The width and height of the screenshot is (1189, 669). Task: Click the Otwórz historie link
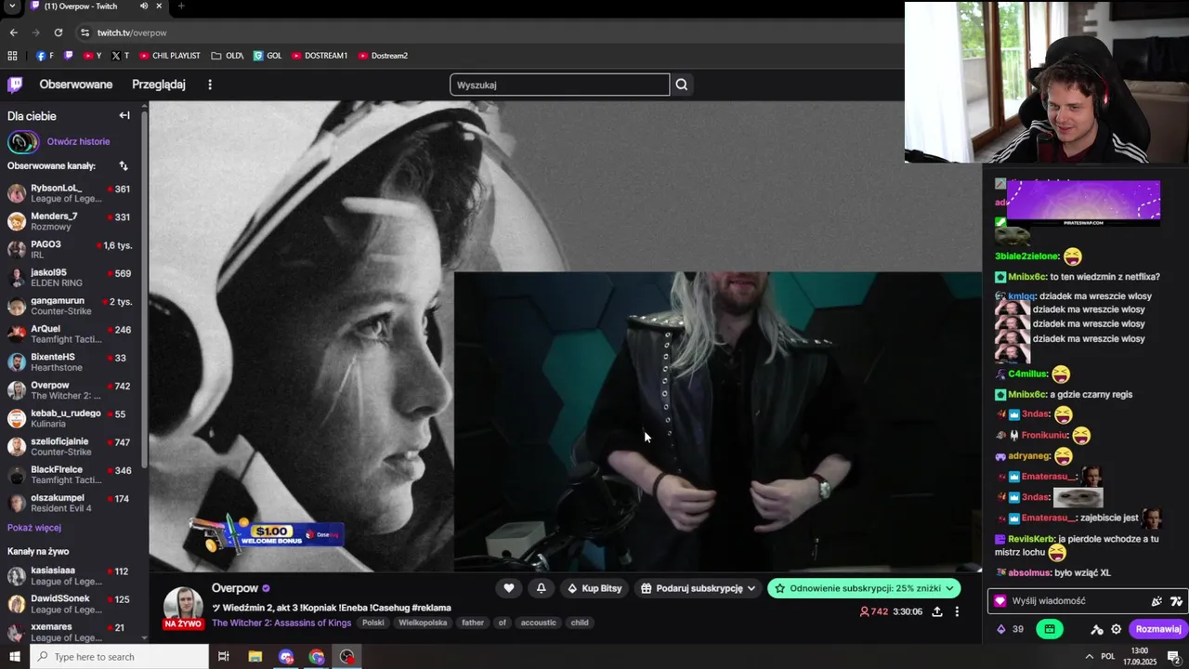[x=79, y=141]
